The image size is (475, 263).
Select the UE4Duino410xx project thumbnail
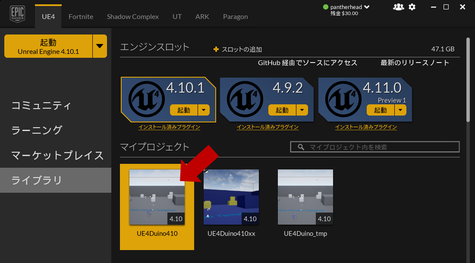[x=231, y=197]
